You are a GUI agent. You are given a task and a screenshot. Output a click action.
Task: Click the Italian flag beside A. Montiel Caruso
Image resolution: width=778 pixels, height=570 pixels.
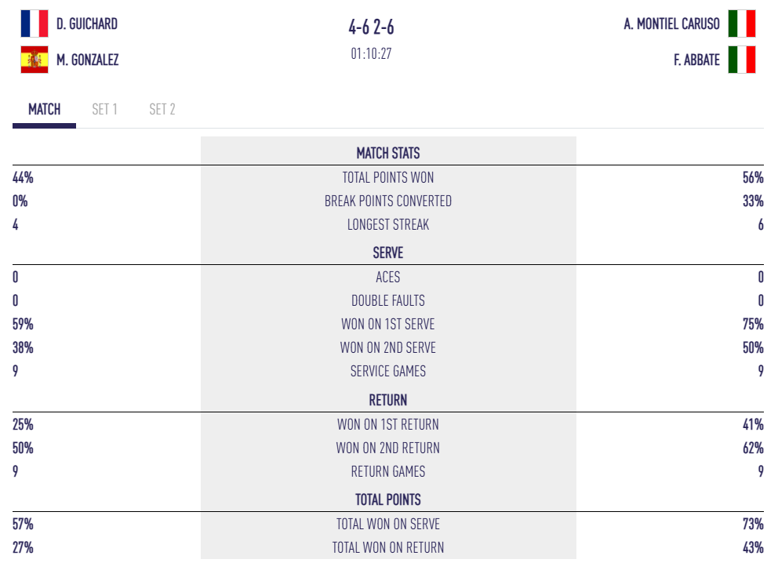pos(741,24)
